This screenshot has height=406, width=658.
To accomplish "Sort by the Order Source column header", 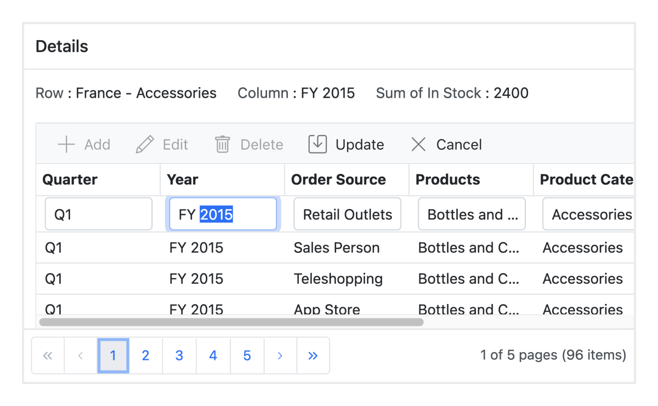I will [338, 179].
